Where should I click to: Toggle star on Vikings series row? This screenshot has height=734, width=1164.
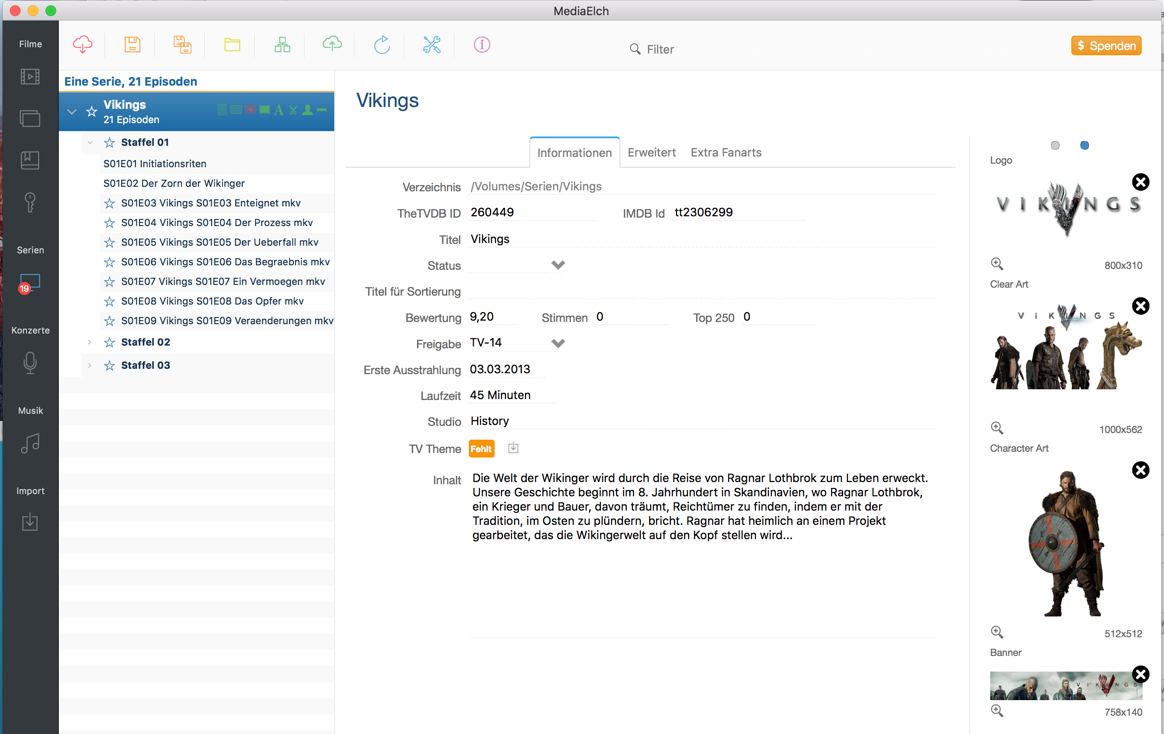(91, 112)
